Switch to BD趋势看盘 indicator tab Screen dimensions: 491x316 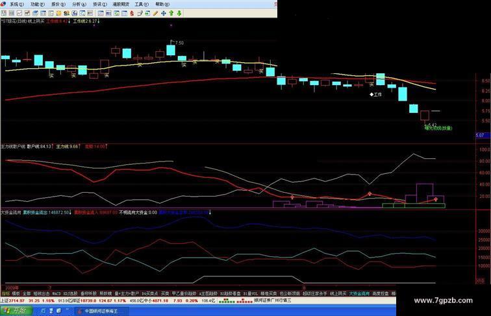click(230, 293)
